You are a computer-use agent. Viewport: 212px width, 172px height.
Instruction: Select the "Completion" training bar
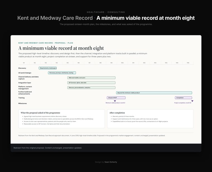[x=183, y=98]
